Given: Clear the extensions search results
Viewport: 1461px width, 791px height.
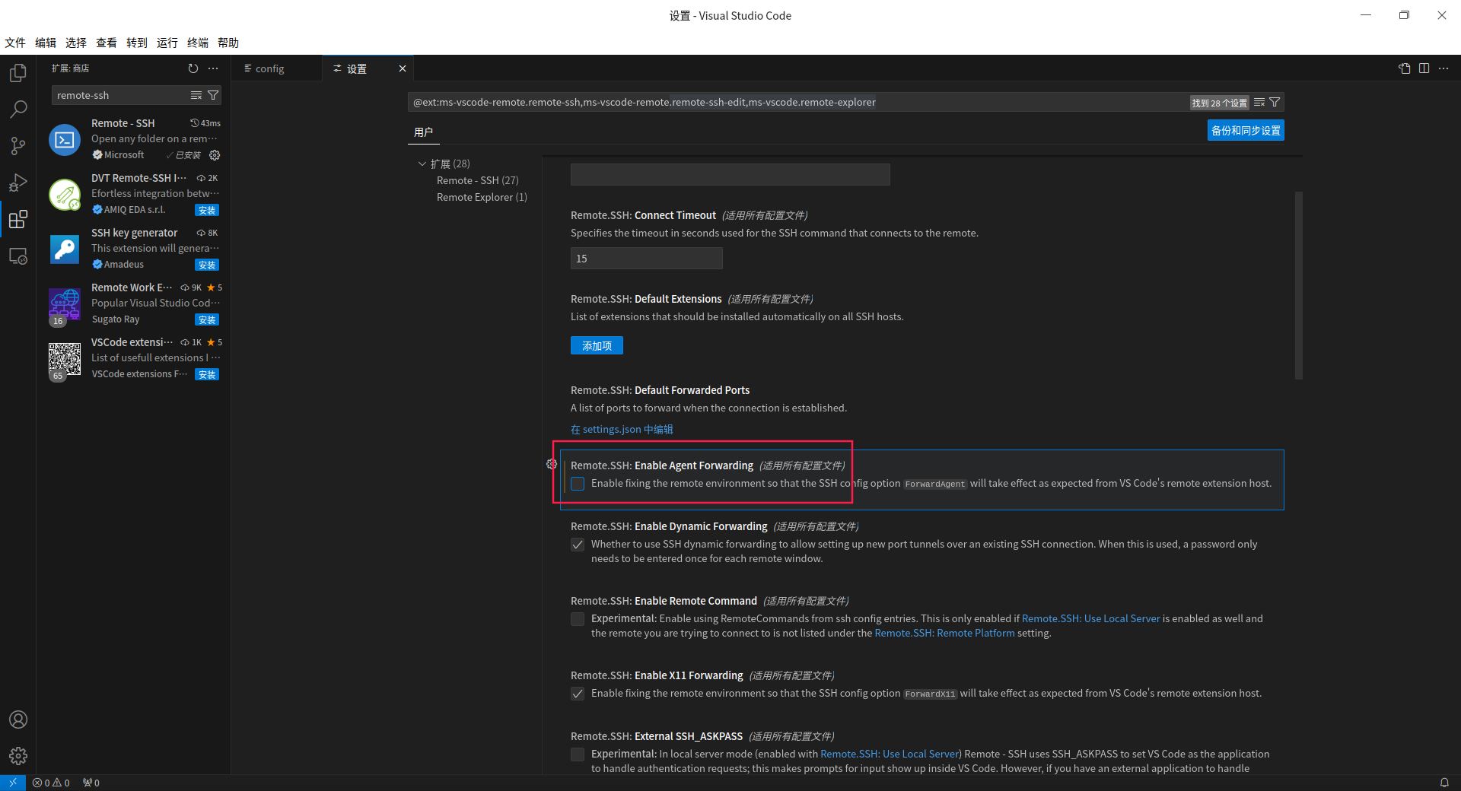Looking at the screenshot, I should [x=196, y=95].
